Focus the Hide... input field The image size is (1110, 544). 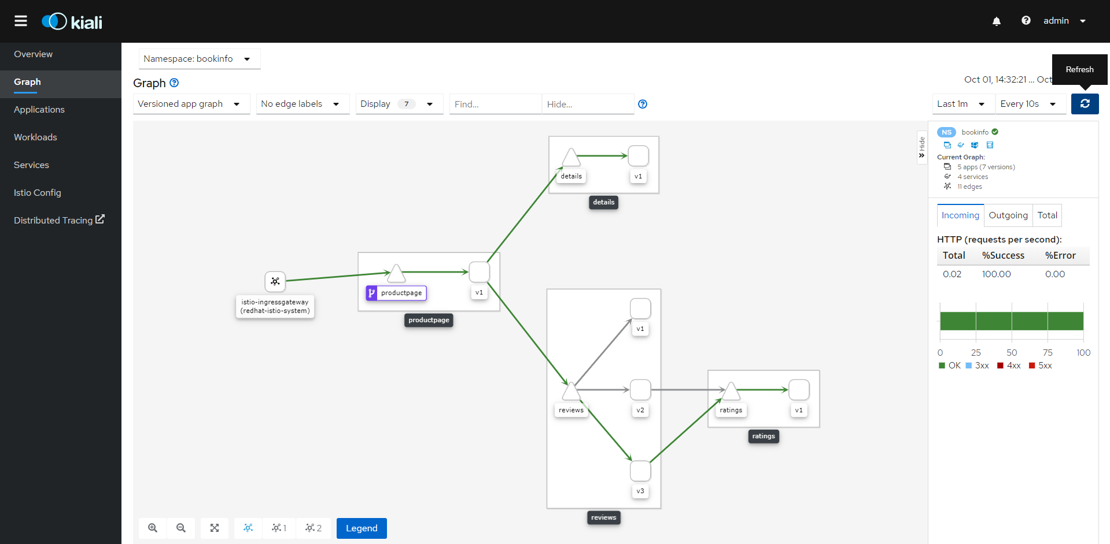[x=588, y=104]
